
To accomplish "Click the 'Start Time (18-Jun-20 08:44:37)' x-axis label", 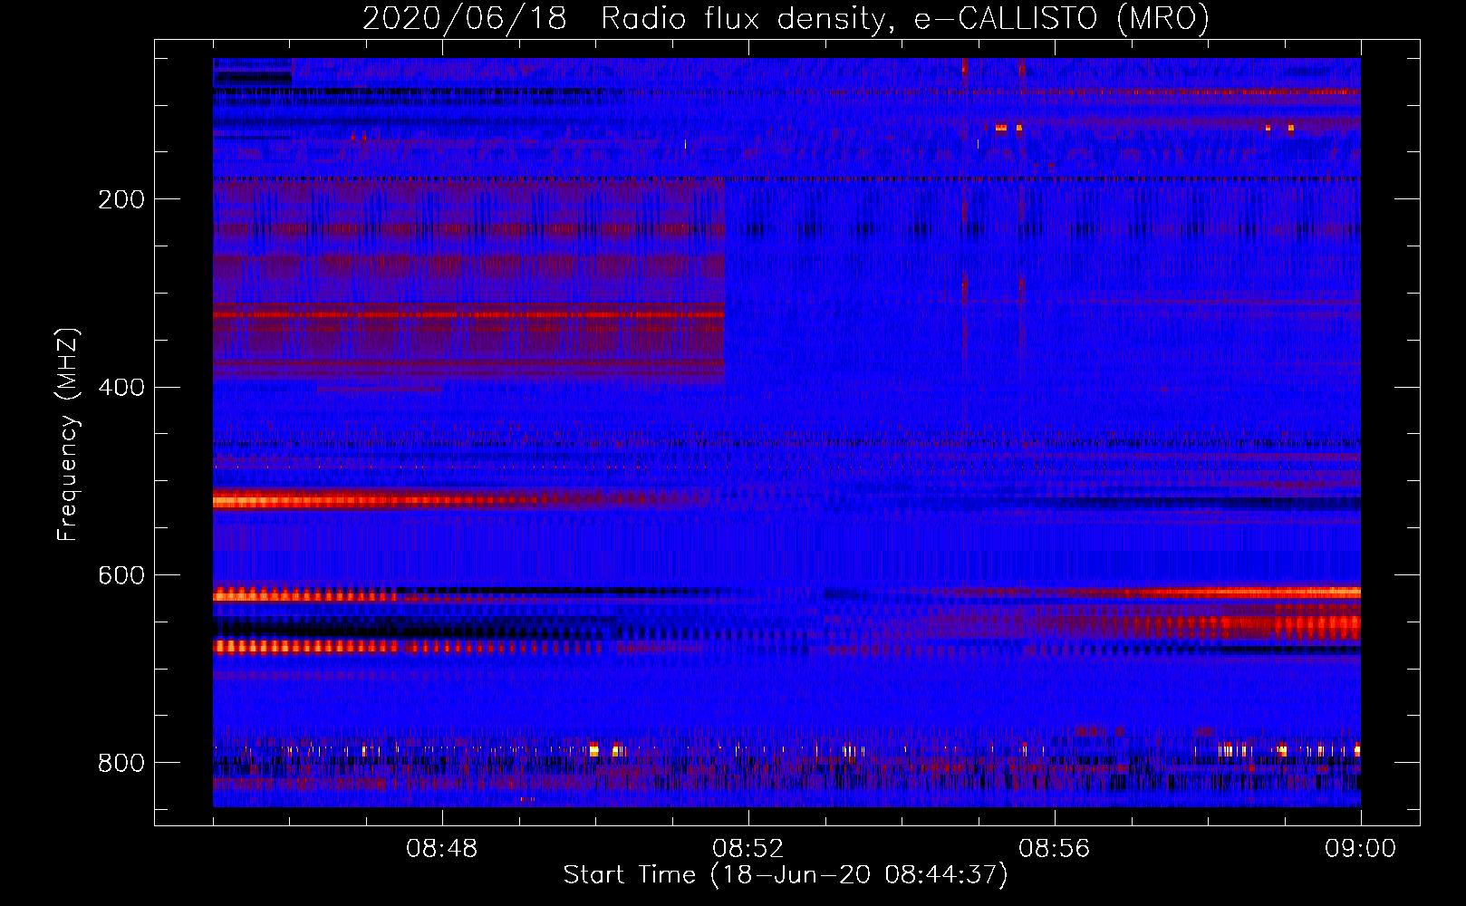I will pyautogui.click(x=786, y=875).
